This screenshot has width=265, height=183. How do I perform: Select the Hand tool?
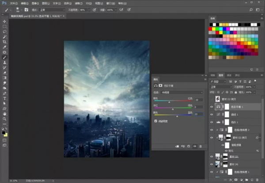(x=5, y=113)
